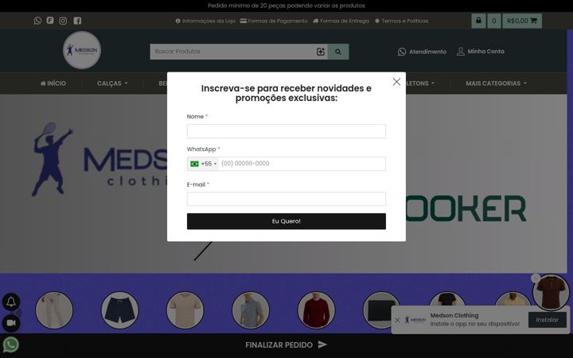Click the Instalar app button
Screen dimensions: 573x358
pyautogui.click(x=547, y=320)
